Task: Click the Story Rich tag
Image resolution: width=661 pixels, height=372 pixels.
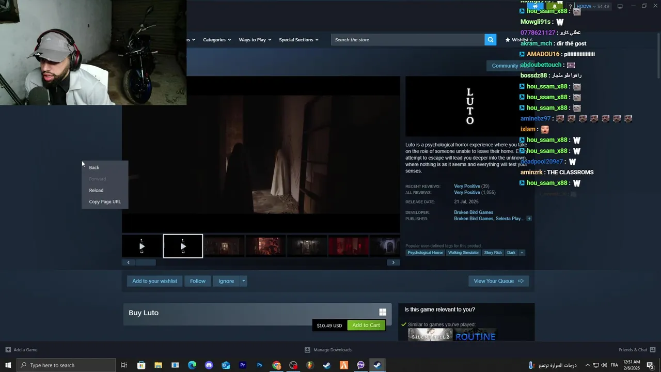Action: (x=493, y=253)
